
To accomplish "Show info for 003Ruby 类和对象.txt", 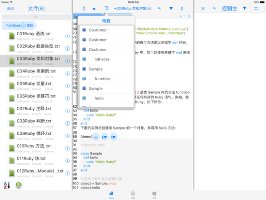I will coord(67,61).
